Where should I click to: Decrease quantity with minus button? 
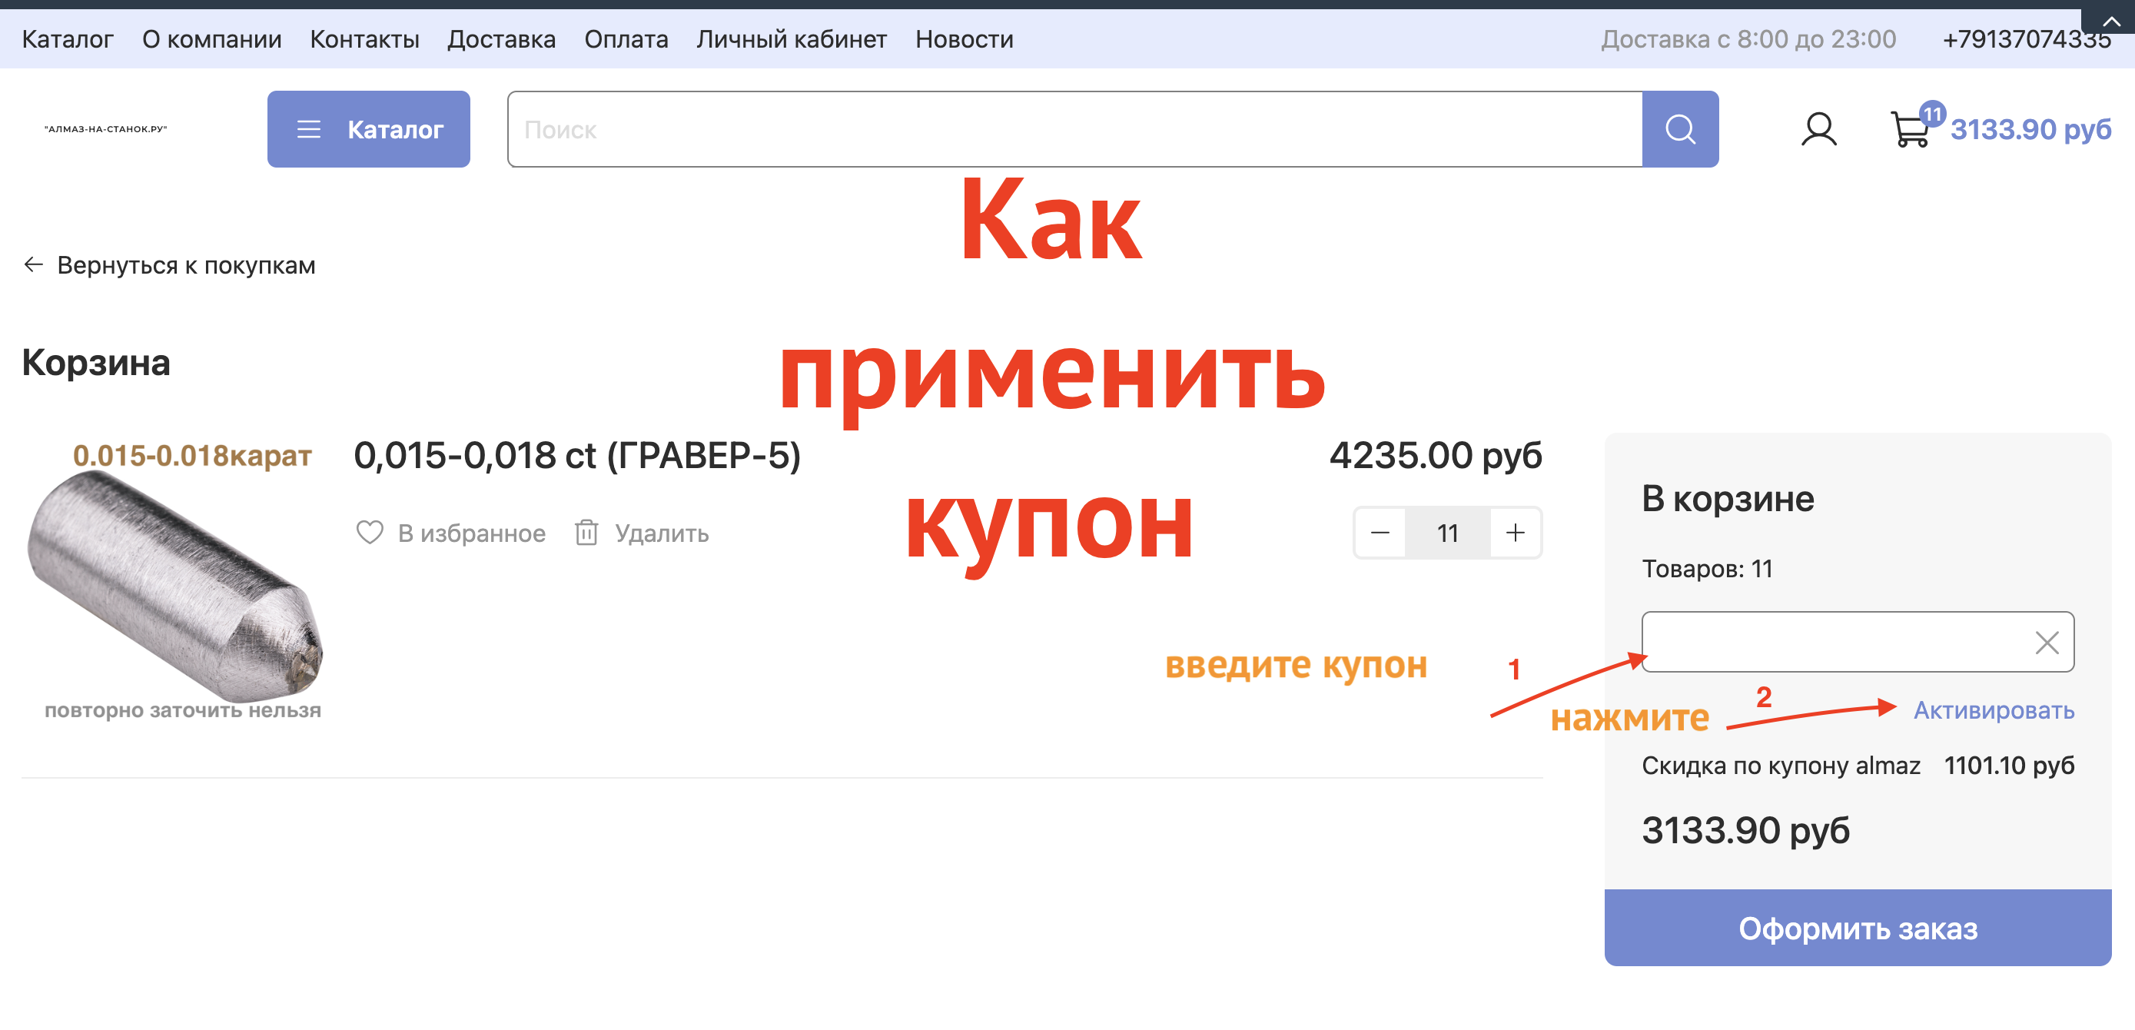click(1379, 533)
